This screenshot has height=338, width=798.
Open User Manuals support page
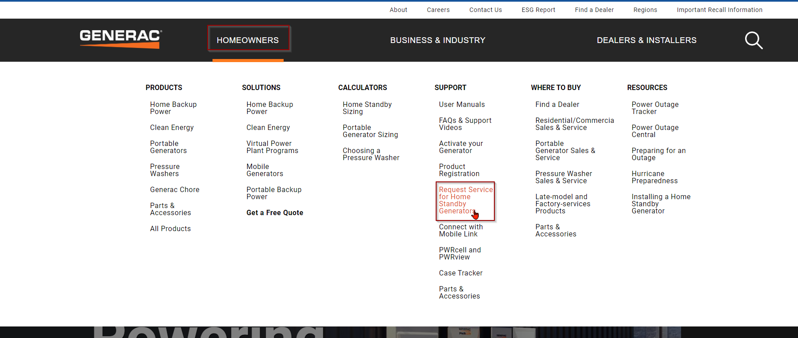coord(462,104)
